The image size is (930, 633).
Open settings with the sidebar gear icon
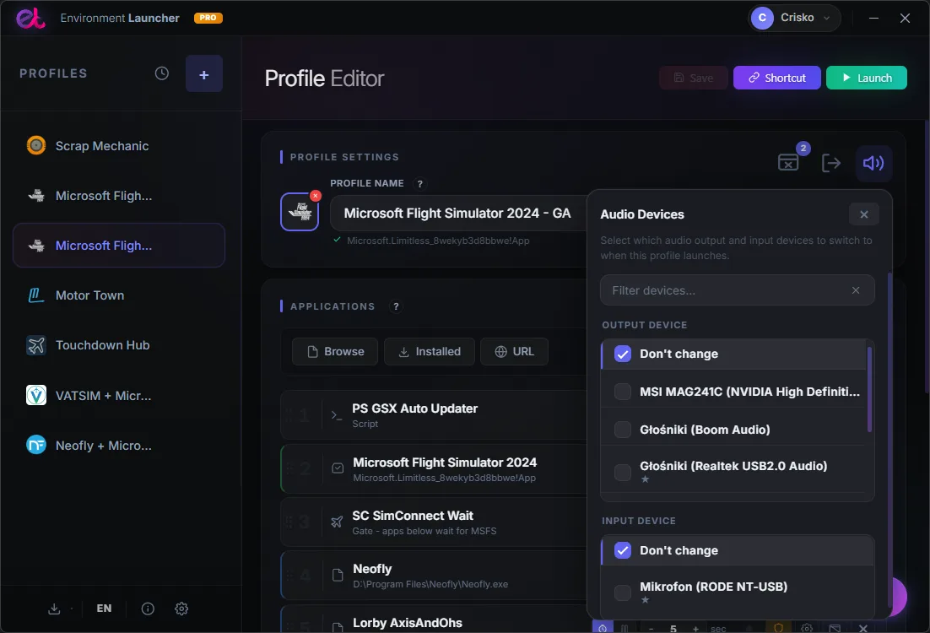pyautogui.click(x=181, y=609)
